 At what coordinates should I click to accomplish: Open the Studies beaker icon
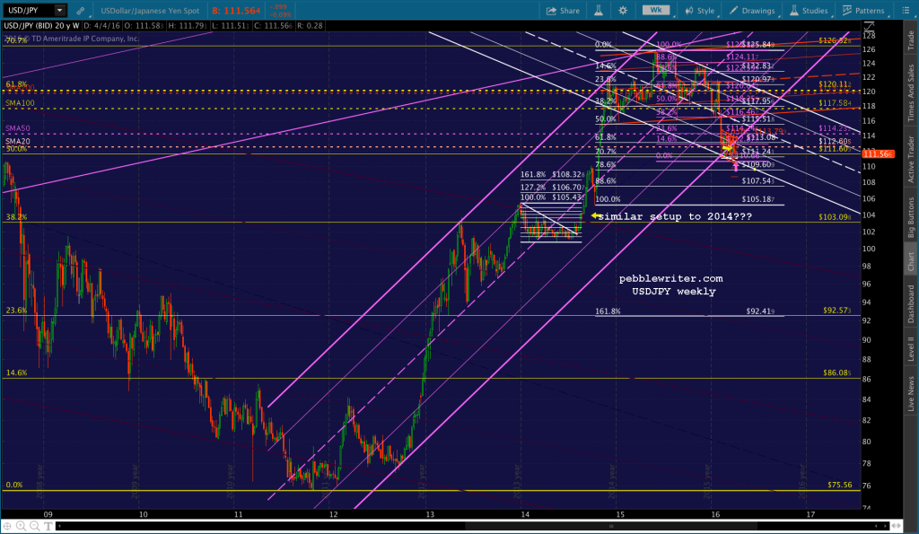(794, 11)
